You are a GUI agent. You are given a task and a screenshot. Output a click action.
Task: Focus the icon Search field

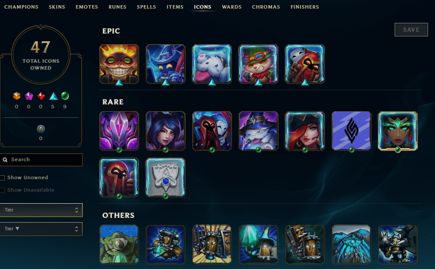tap(41, 160)
